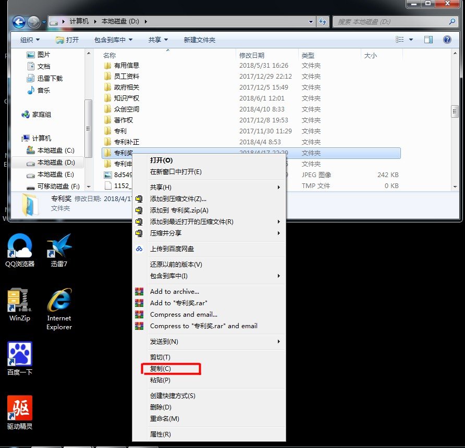Viewport: 465px width, 448px height.
Task: Toggle the preview pane icon
Action: tap(429, 40)
